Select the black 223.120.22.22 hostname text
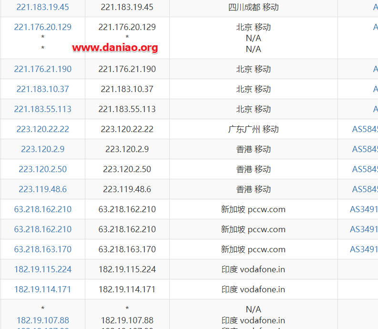 [127, 129]
